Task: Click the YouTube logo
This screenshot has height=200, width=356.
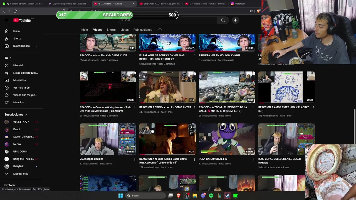Action: (x=22, y=20)
